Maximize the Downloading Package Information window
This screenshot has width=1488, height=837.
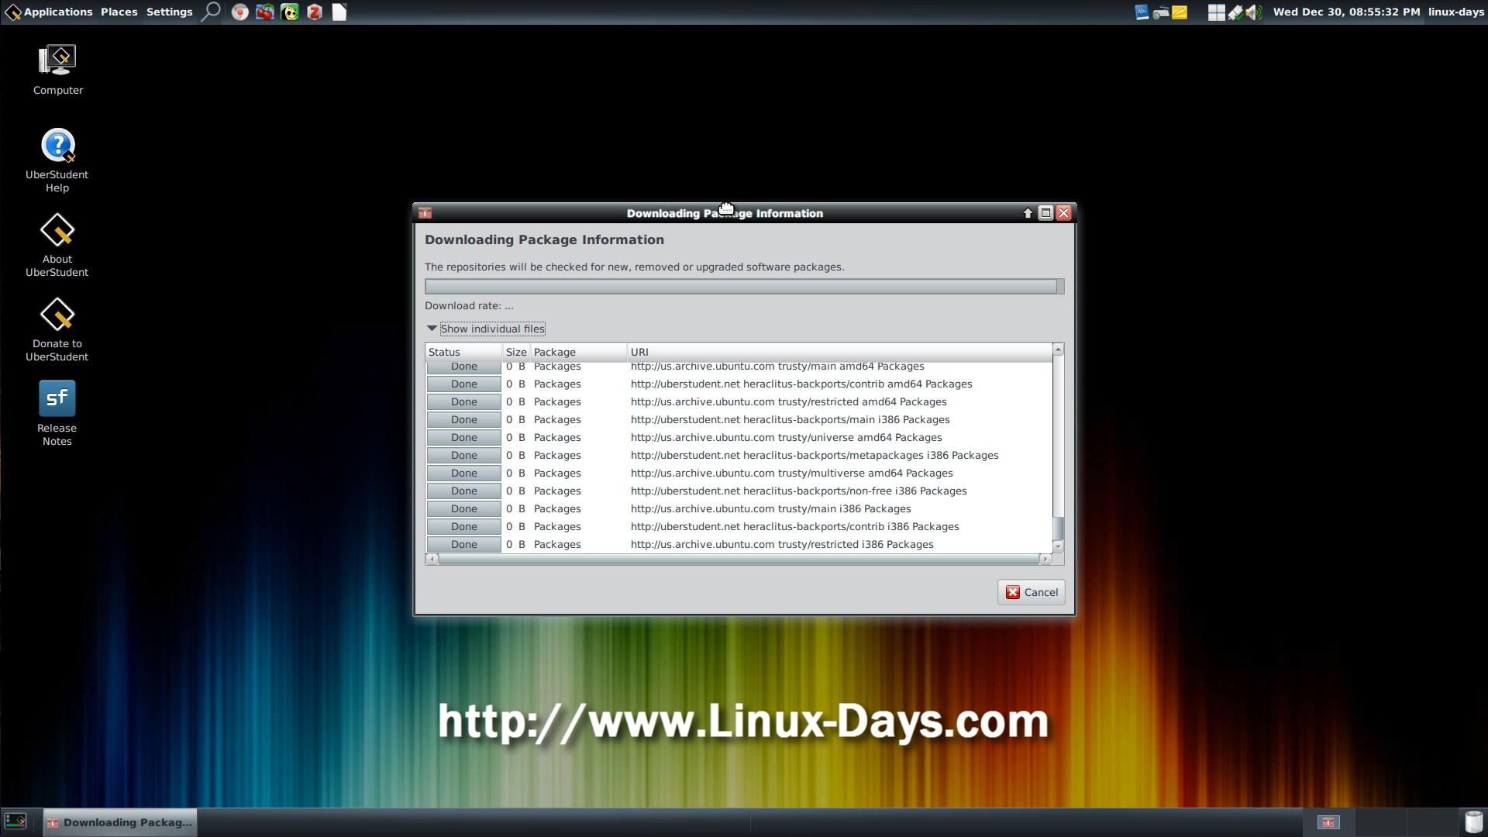1045,213
